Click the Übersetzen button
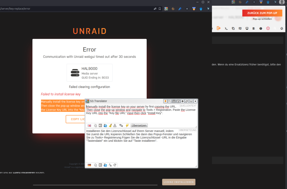This screenshot has height=189, width=287. 139,125
